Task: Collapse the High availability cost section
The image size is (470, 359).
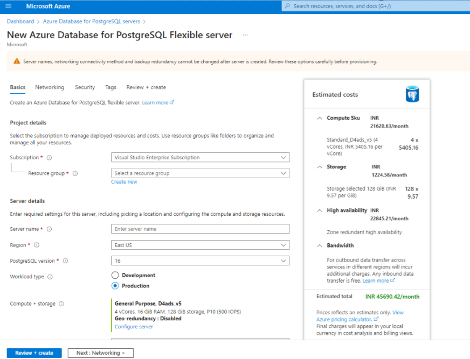Action: pos(320,210)
